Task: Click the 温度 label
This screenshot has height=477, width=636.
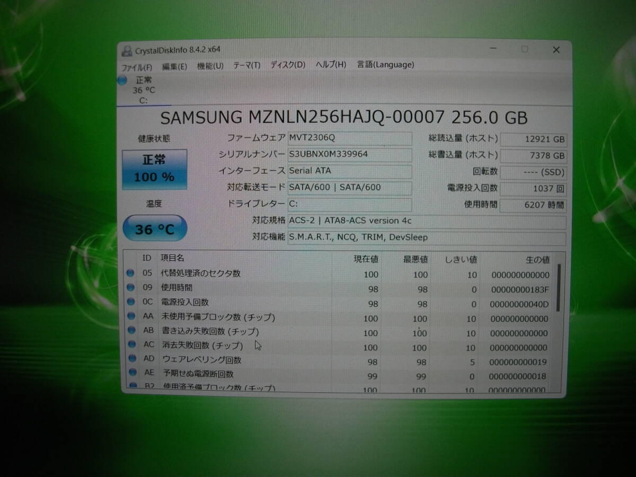Action: [154, 204]
